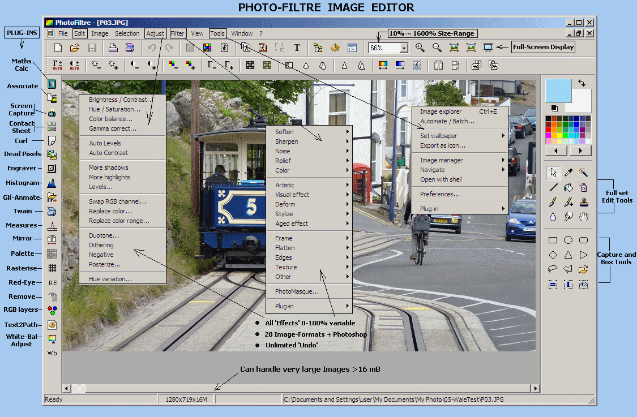Image resolution: width=637 pixels, height=417 pixels.
Task: Click the Print icon in toolbar
Action: pyautogui.click(x=113, y=48)
